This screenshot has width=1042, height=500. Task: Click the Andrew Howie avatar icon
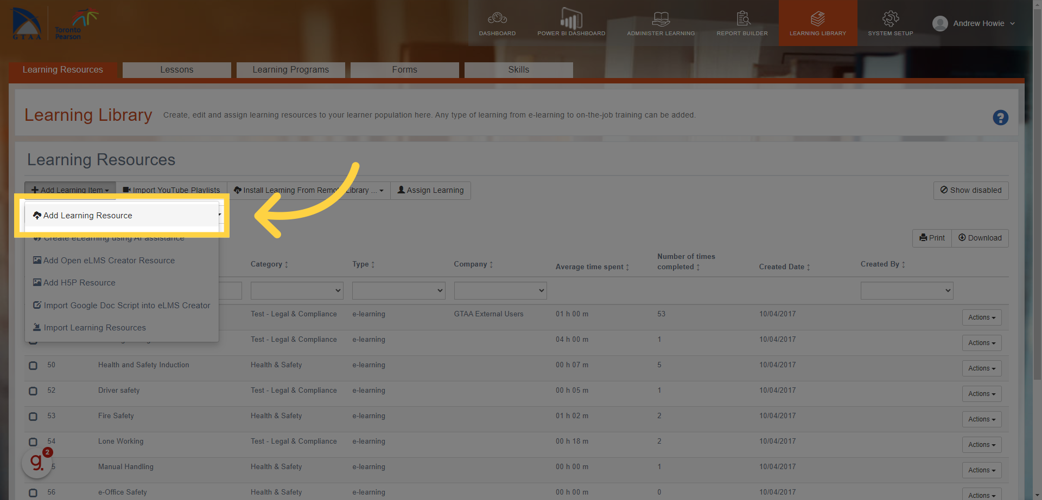tap(940, 23)
